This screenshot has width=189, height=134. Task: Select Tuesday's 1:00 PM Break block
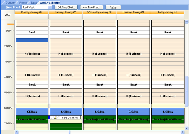66,32
